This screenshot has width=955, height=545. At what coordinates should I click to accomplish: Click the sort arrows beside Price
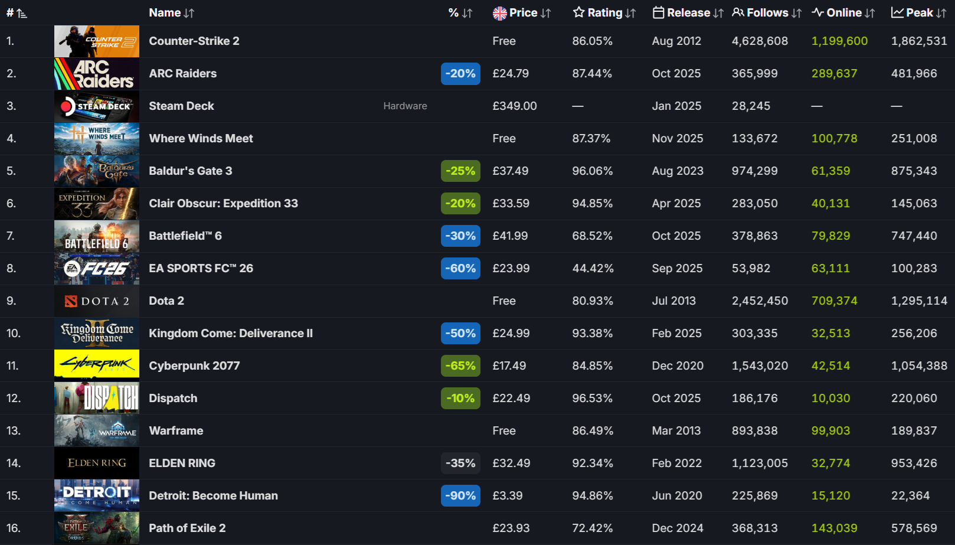pyautogui.click(x=545, y=13)
